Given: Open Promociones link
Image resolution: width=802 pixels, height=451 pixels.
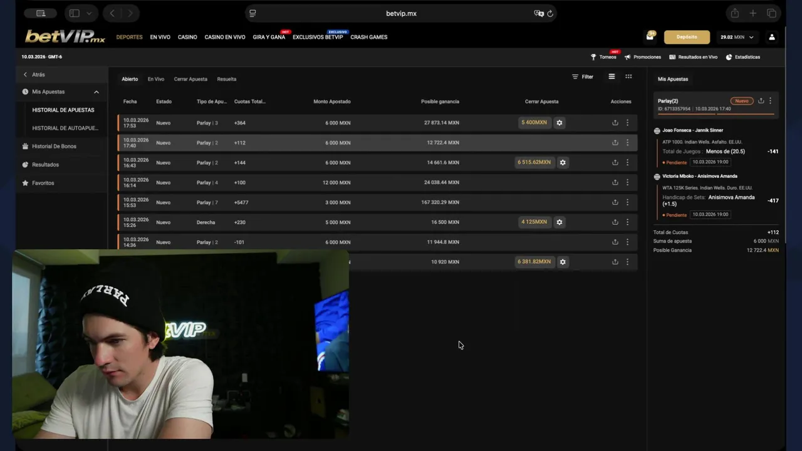Looking at the screenshot, I should pyautogui.click(x=643, y=57).
